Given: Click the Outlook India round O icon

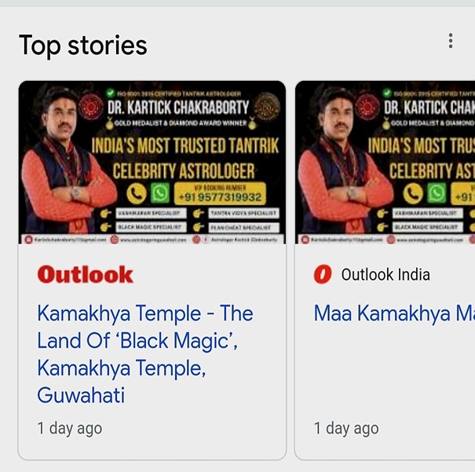Looking at the screenshot, I should coord(322,275).
